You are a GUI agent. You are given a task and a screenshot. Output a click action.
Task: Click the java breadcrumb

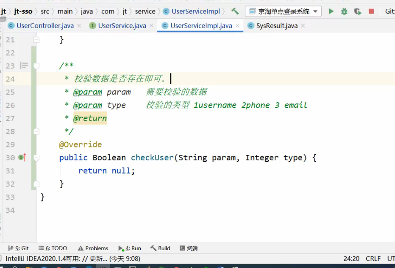click(86, 11)
